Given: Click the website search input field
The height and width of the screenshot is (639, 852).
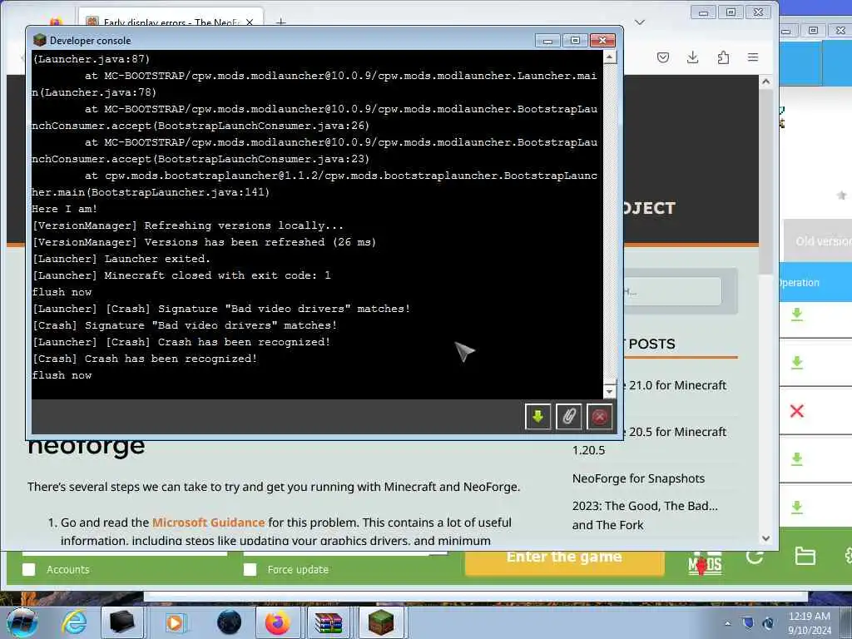Looking at the screenshot, I should pos(672,291).
